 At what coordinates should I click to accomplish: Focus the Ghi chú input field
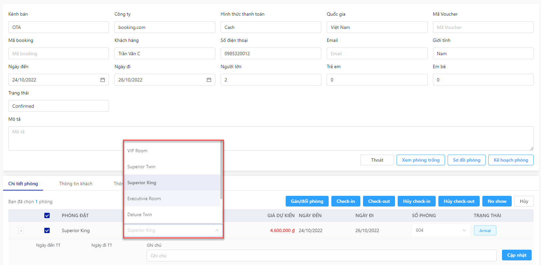click(322, 256)
